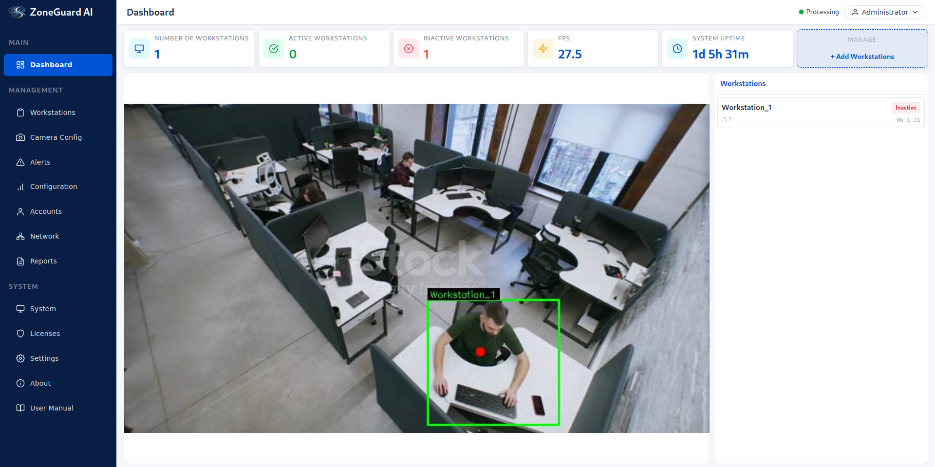Click the Licenses shield icon

[x=20, y=334]
